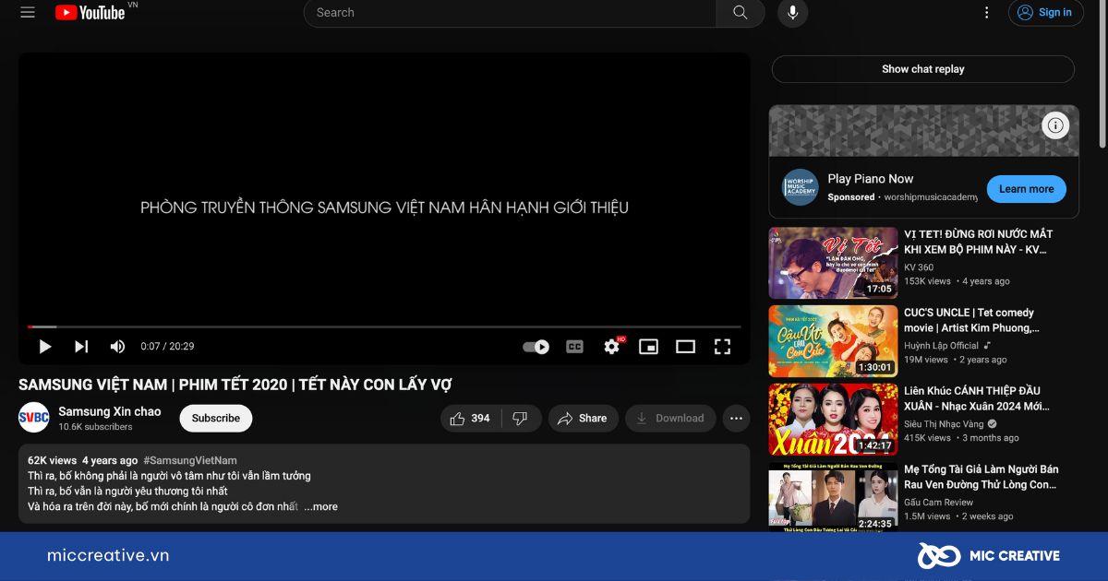
Task: Share this video
Action: (583, 419)
